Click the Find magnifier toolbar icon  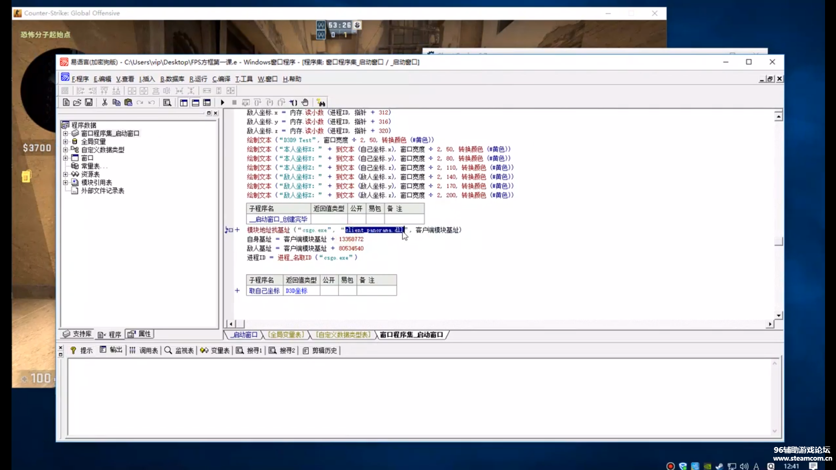click(167, 102)
